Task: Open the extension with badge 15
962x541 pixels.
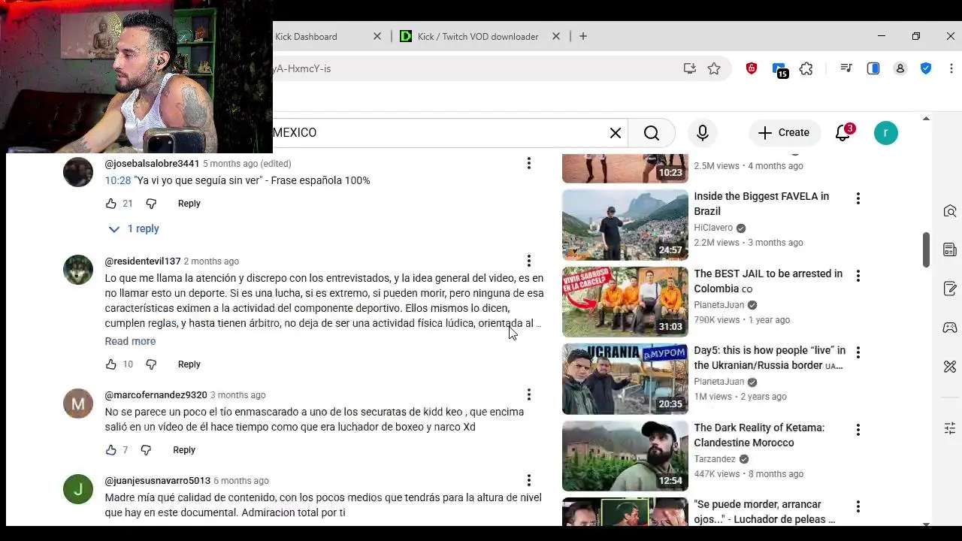Action: [780, 69]
